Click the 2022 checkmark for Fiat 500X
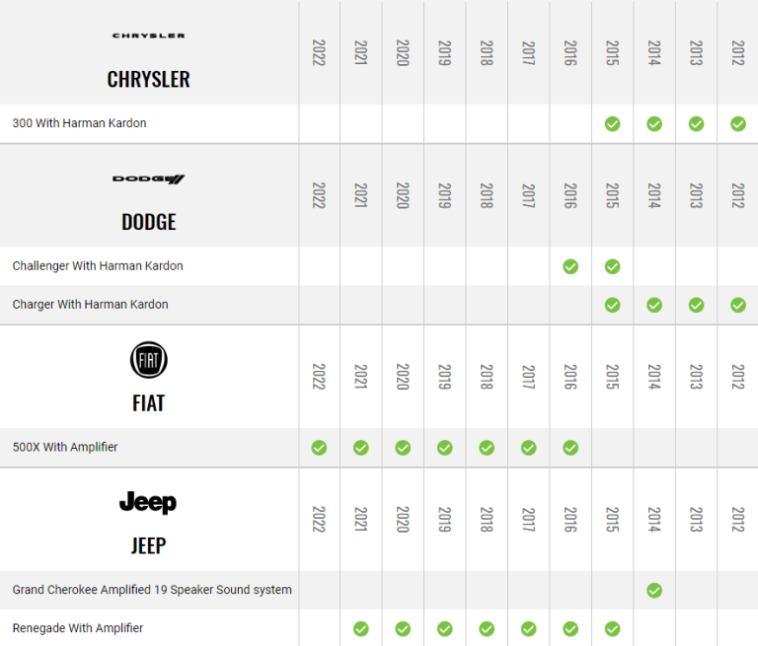The height and width of the screenshot is (646, 758). (x=319, y=448)
